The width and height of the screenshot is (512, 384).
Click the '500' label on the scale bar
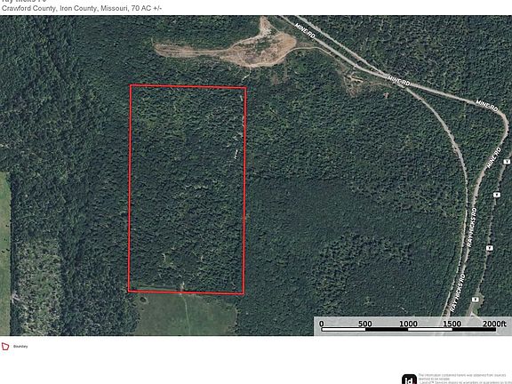[x=365, y=324]
